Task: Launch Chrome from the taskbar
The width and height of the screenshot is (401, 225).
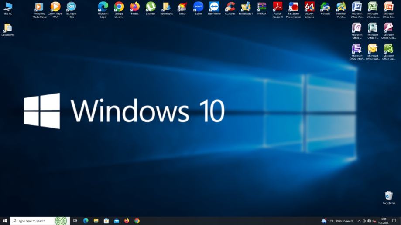Action: coord(137,221)
